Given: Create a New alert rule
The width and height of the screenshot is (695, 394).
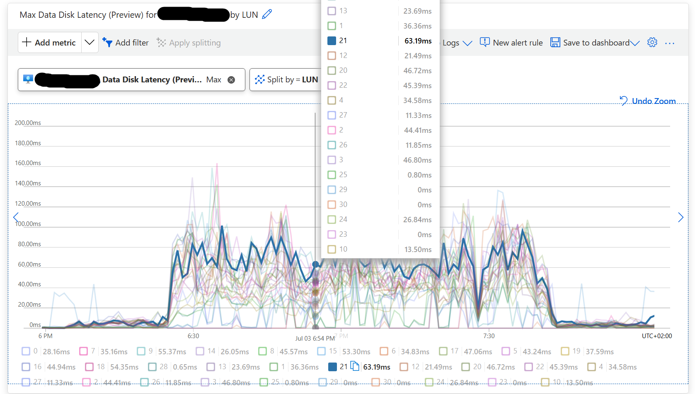Looking at the screenshot, I should (x=511, y=42).
